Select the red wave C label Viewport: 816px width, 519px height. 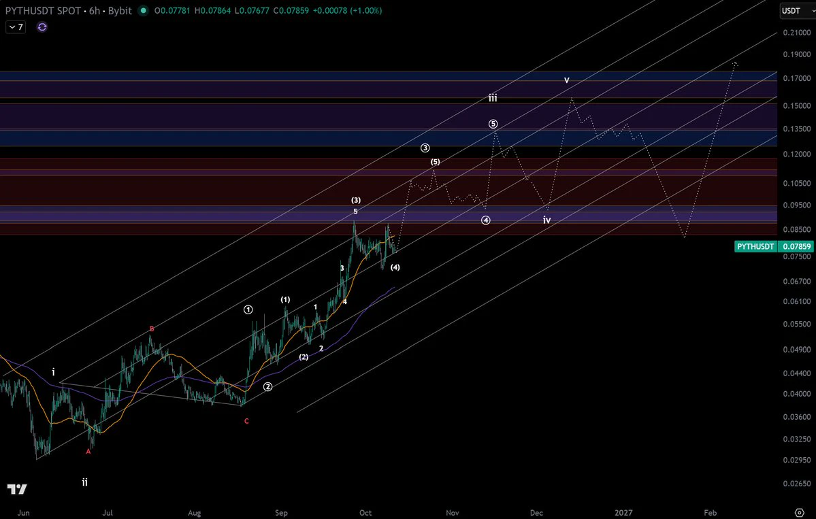[x=246, y=421]
